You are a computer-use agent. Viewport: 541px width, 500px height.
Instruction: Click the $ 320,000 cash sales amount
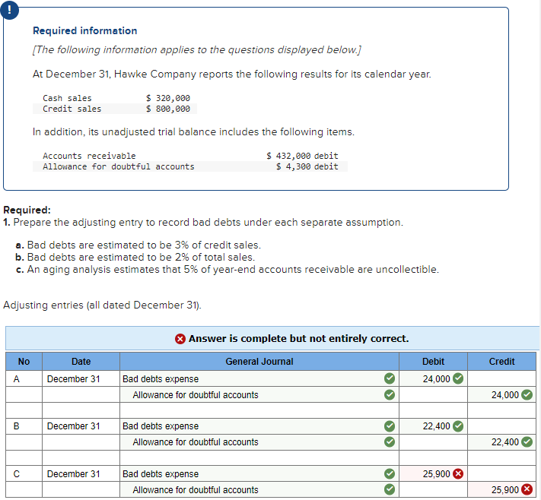point(168,98)
